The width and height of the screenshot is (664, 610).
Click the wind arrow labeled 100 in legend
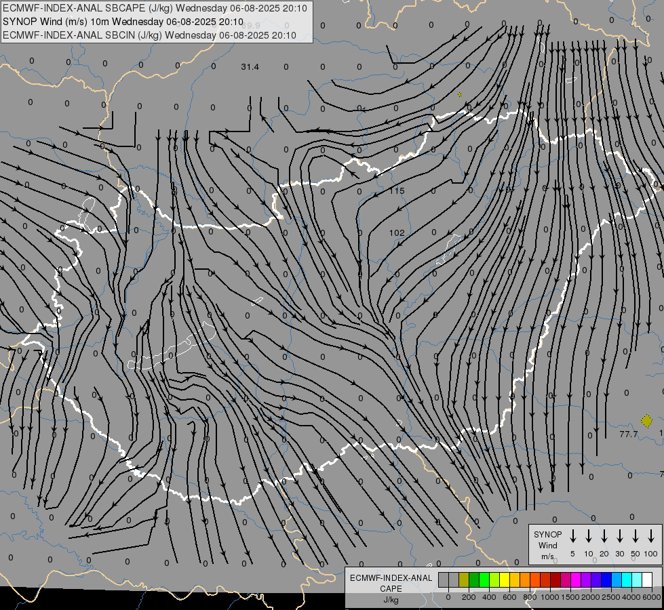click(x=651, y=536)
